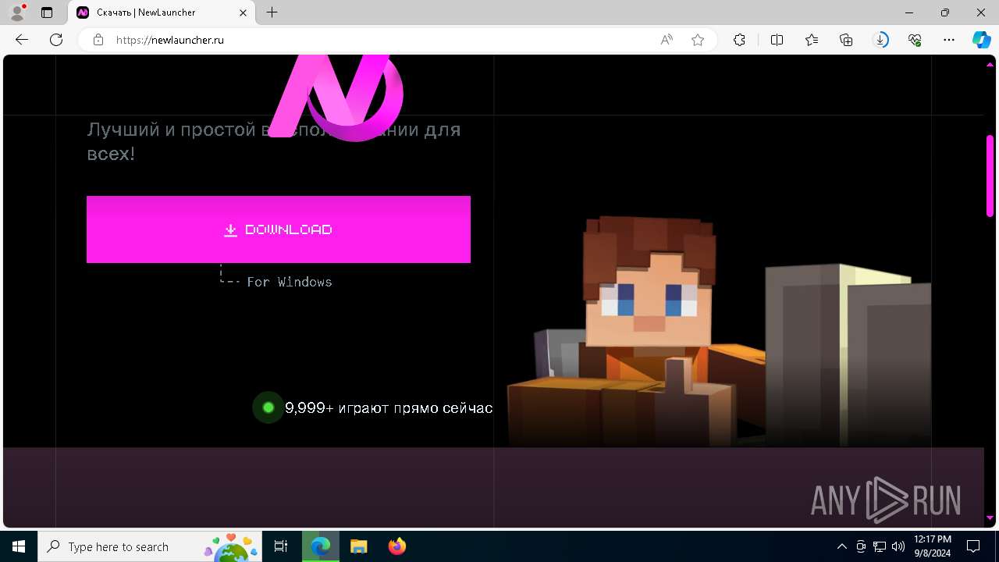This screenshot has width=999, height=562.
Task: Open a new tab with plus button
Action: (272, 12)
